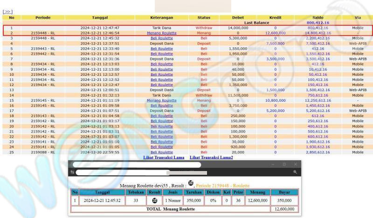Image resolution: width=373 pixels, height=218 pixels.
Task: Open Lihat Transaksi Lama2 link
Action: (211, 158)
